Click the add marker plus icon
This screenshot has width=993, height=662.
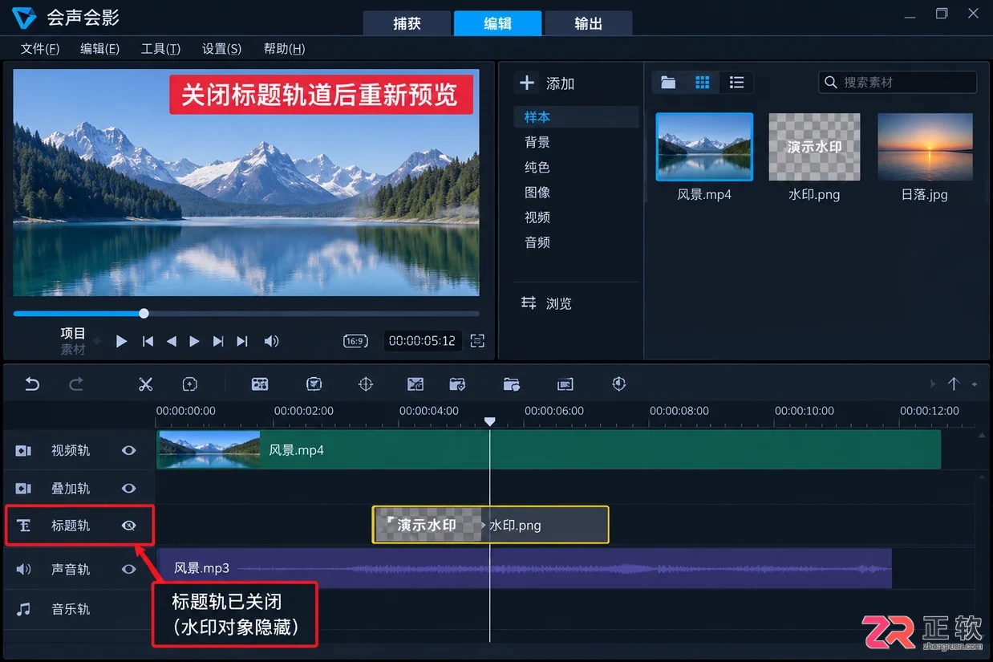[189, 384]
